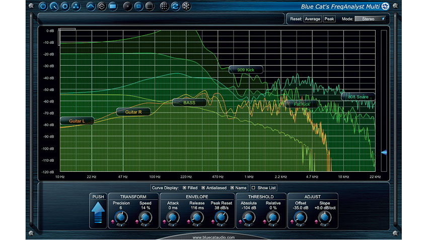Click the Release knob
This screenshot has width=428, height=240.
click(197, 217)
